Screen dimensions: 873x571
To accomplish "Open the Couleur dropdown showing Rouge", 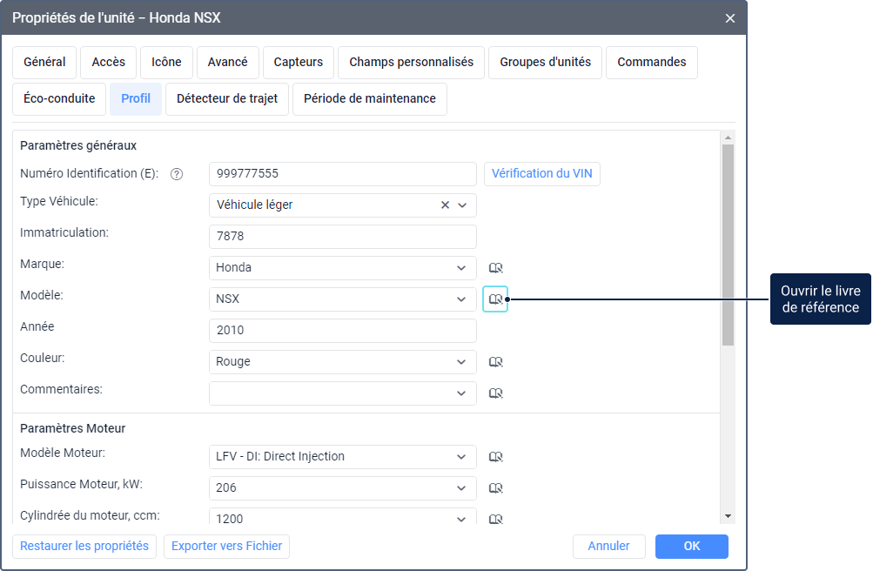I will [x=461, y=362].
